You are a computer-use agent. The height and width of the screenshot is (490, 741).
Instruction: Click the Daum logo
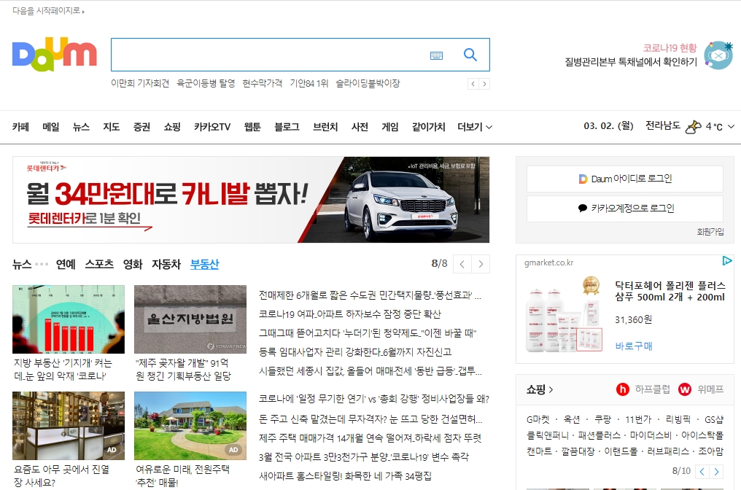(55, 55)
